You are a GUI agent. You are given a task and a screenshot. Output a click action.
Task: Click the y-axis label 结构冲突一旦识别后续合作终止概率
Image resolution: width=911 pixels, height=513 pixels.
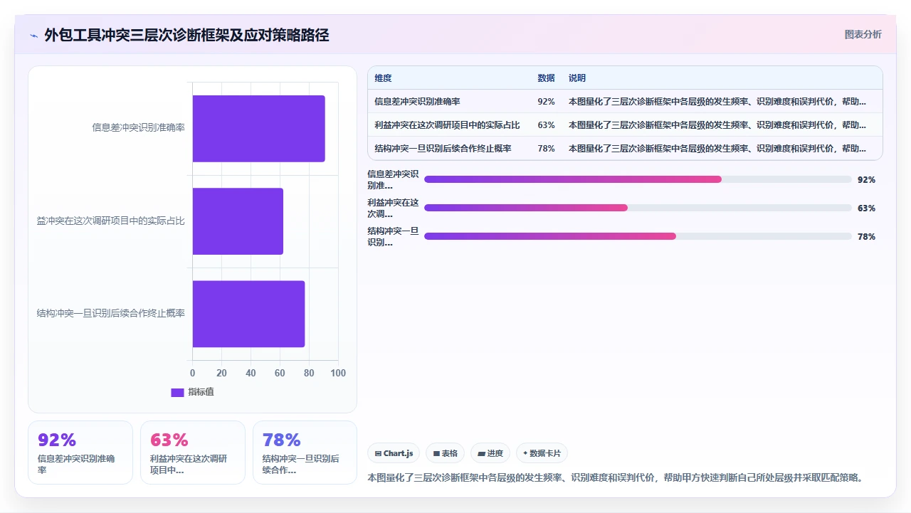point(111,314)
